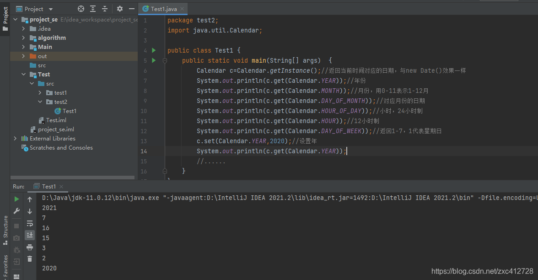The image size is (538, 280).
Task: Hide Project panel with minus icon
Action: [131, 9]
